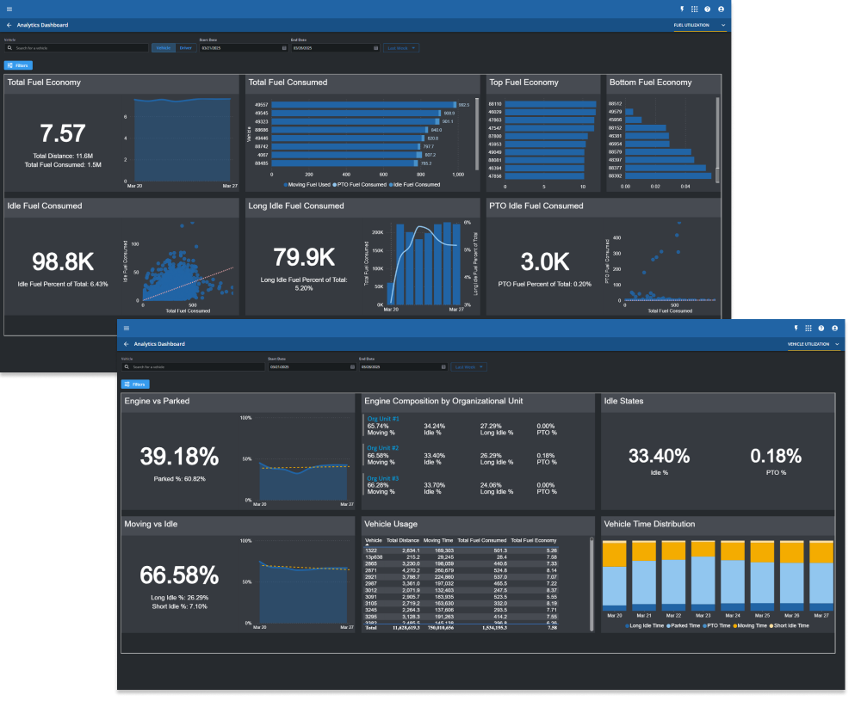Click Vehicle Usage table scrollbar

pos(592,584)
